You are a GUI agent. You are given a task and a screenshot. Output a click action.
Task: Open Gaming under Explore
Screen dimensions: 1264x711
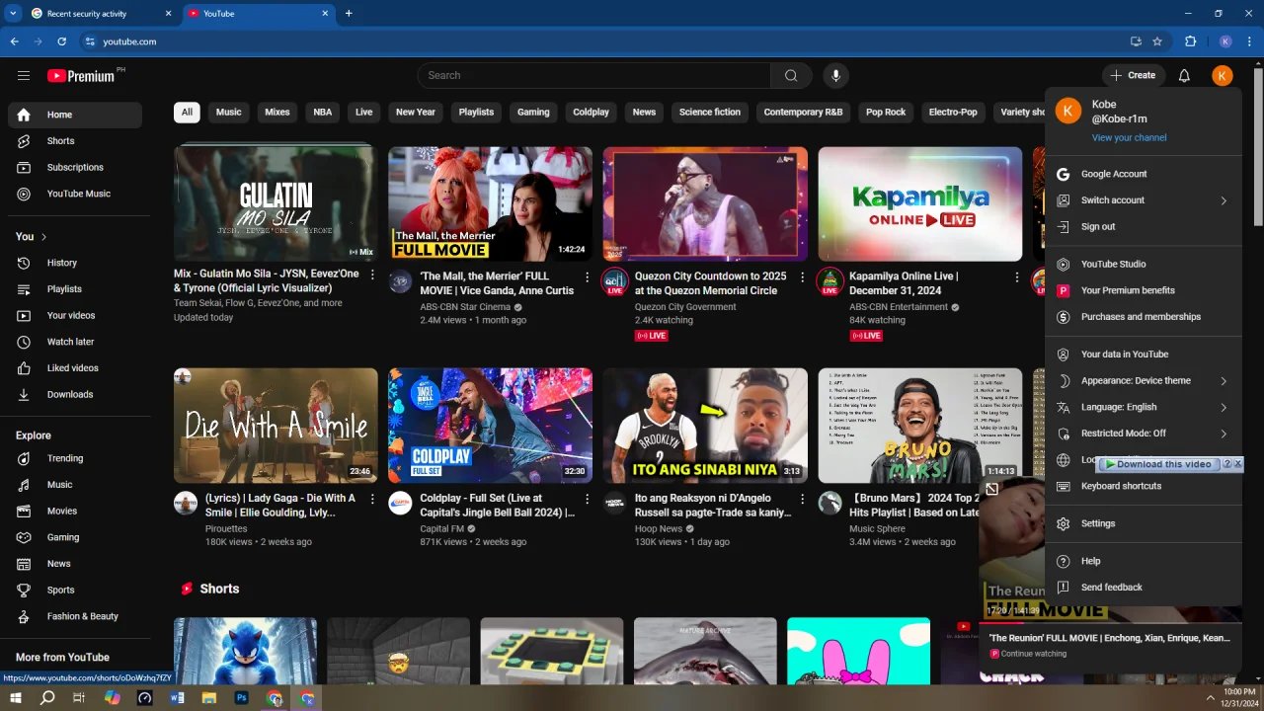click(x=75, y=537)
